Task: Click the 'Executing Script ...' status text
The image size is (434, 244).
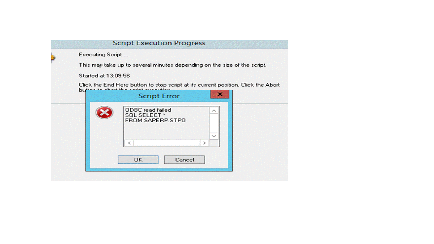Action: (104, 55)
